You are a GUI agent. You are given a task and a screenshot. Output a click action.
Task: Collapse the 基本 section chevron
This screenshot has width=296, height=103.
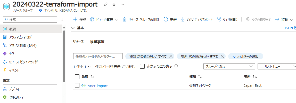[73, 28]
